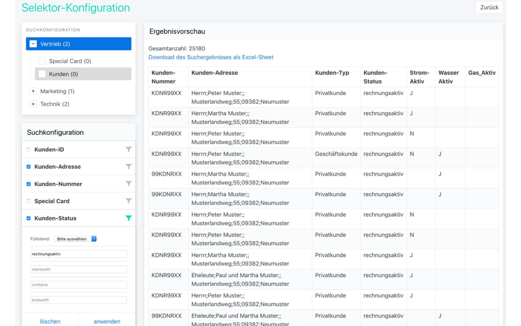The width and height of the screenshot is (521, 326).
Task: Uncheck the Kunden-Status checkbox
Action: [28, 218]
